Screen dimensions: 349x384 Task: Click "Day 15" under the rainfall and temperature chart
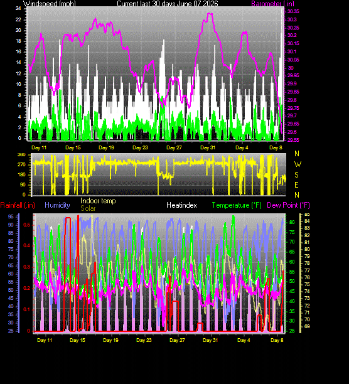click(77, 340)
